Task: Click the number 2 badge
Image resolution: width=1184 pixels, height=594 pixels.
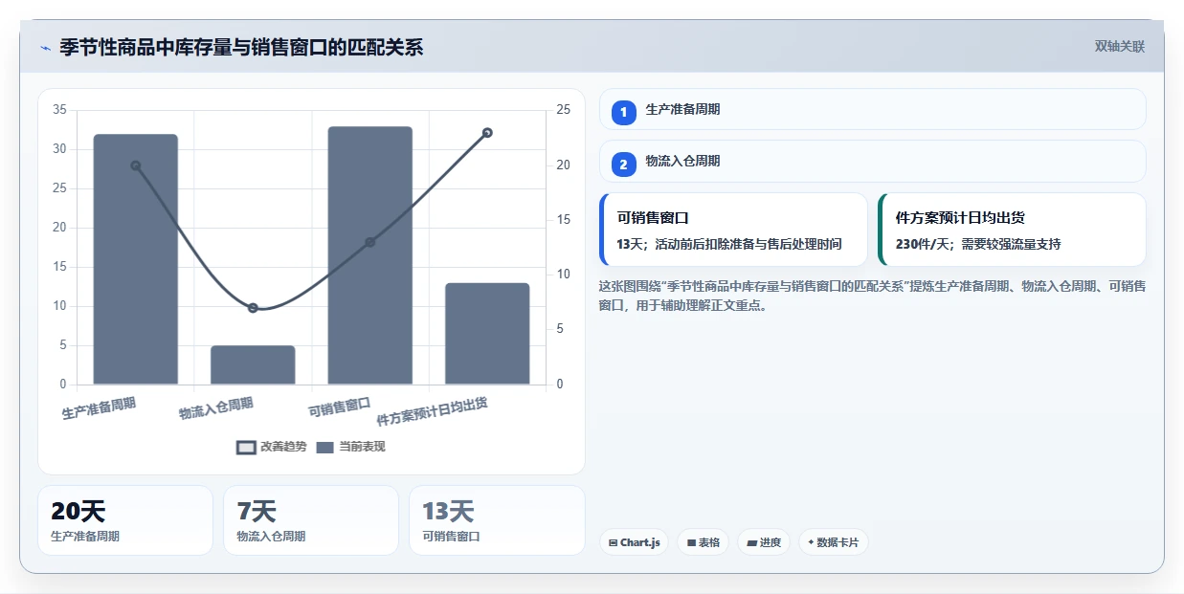Action: pos(624,164)
